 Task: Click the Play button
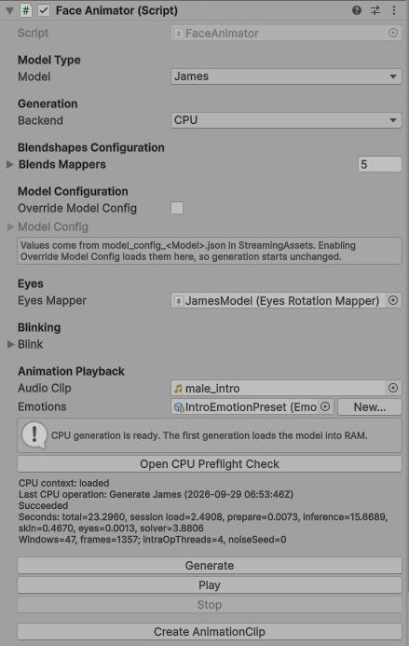point(210,585)
